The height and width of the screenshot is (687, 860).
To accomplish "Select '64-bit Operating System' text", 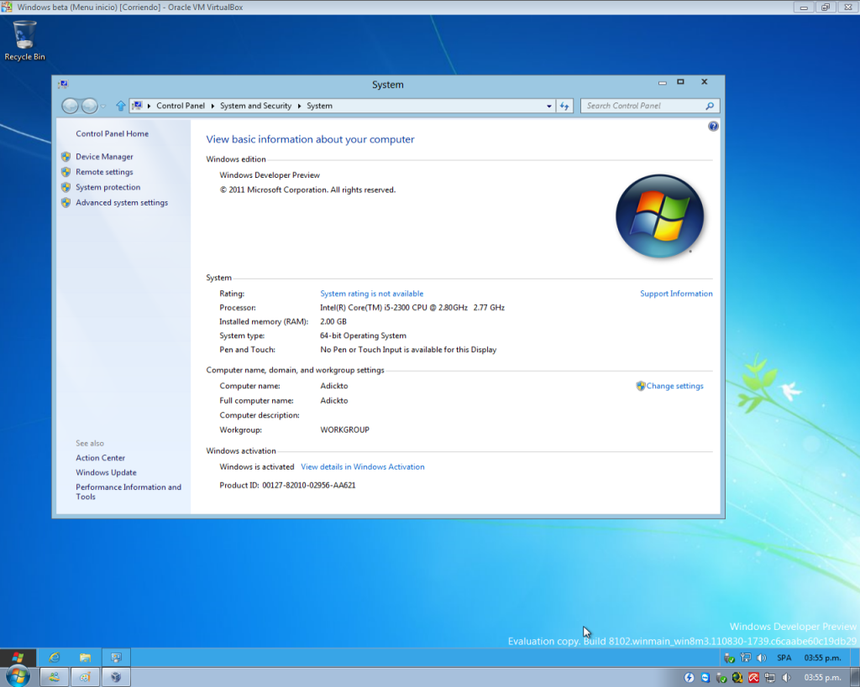I will tap(363, 336).
